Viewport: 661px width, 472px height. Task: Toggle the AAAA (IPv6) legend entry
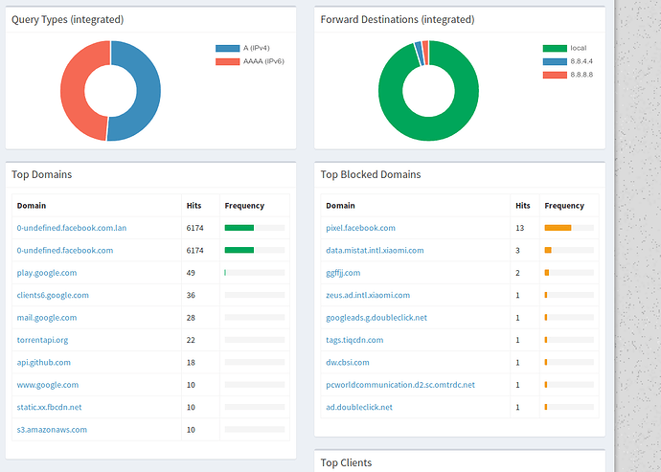[249, 61]
